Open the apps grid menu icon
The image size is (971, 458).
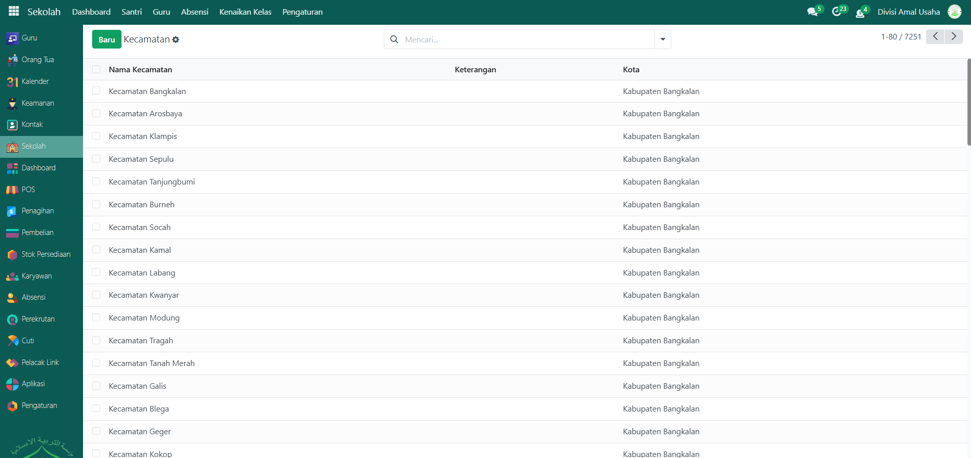coord(14,11)
